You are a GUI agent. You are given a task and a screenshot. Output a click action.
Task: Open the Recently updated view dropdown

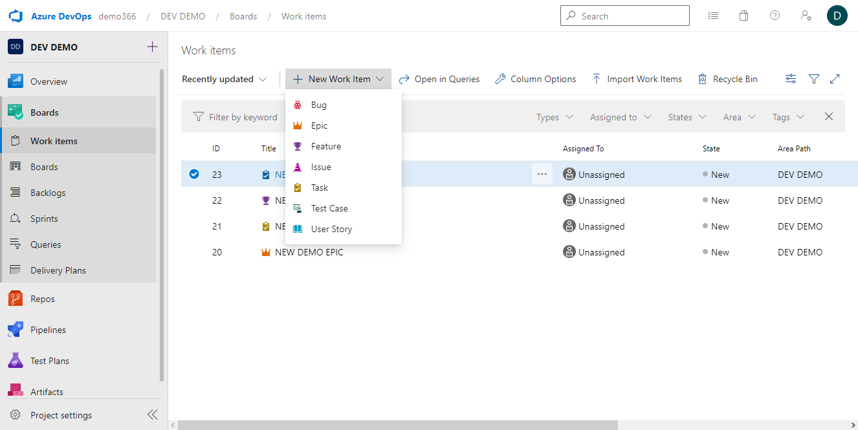224,79
